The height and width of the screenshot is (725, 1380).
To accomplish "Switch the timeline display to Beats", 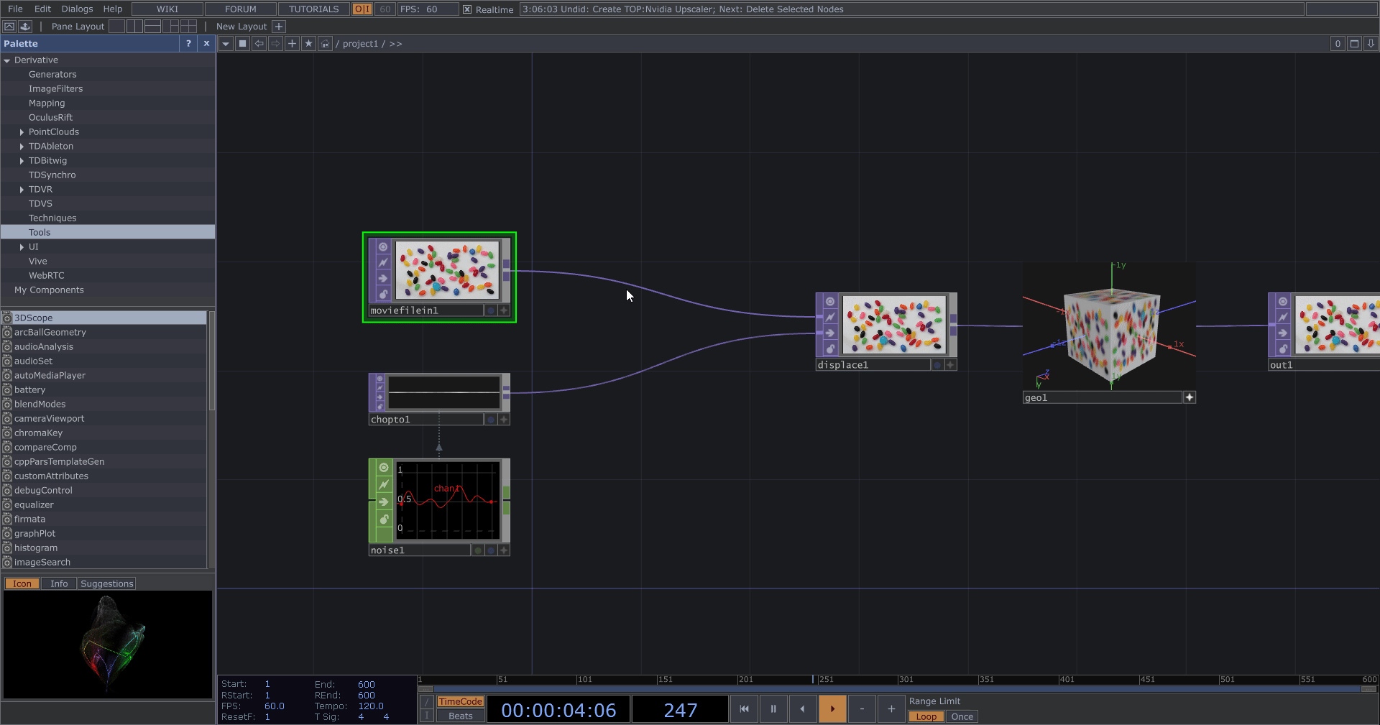I will 460,716.
